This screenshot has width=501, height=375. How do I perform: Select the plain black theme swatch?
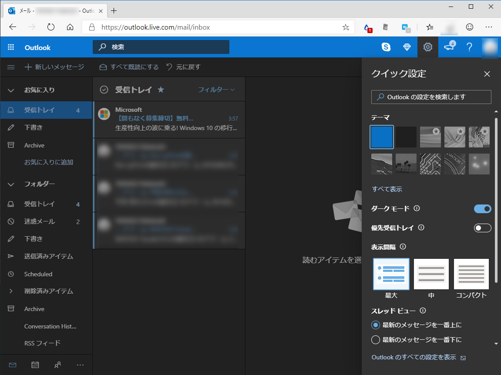point(406,137)
